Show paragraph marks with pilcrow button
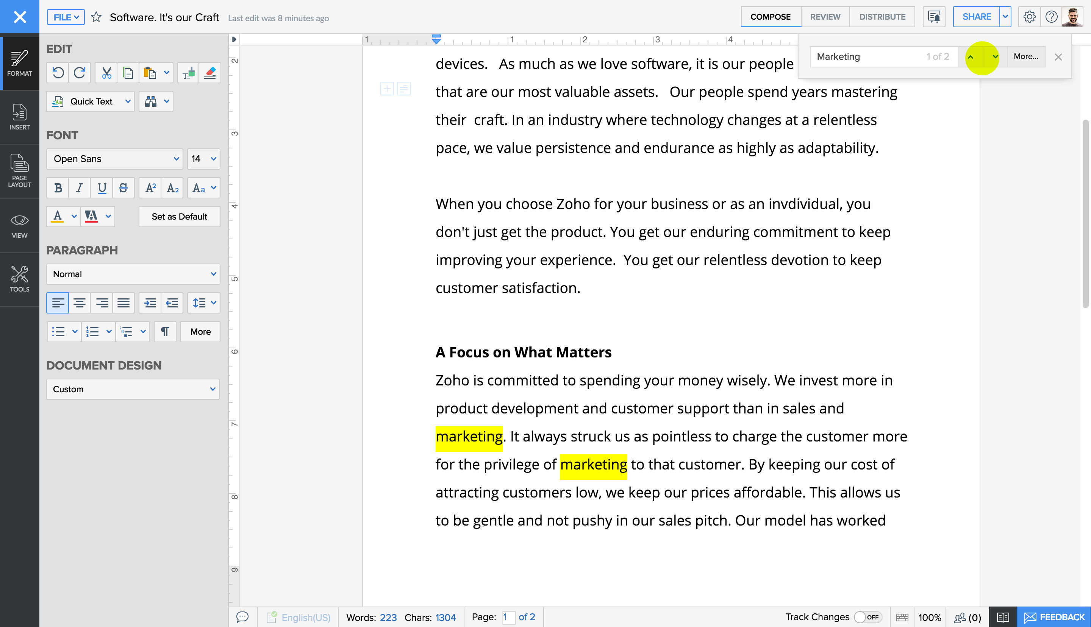 point(165,332)
